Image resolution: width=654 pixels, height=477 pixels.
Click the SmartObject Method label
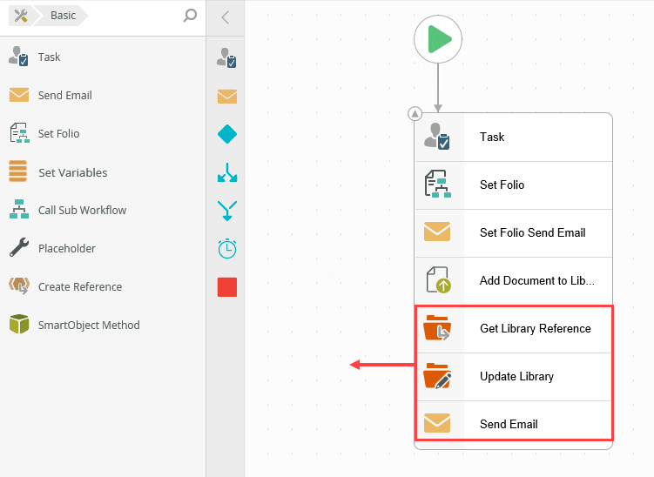click(x=89, y=326)
